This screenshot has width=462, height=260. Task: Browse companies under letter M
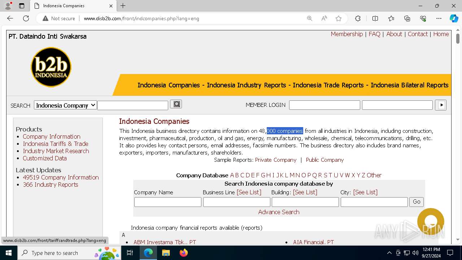(x=292, y=175)
